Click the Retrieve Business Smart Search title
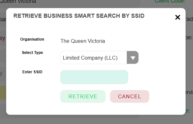 [x=79, y=16]
